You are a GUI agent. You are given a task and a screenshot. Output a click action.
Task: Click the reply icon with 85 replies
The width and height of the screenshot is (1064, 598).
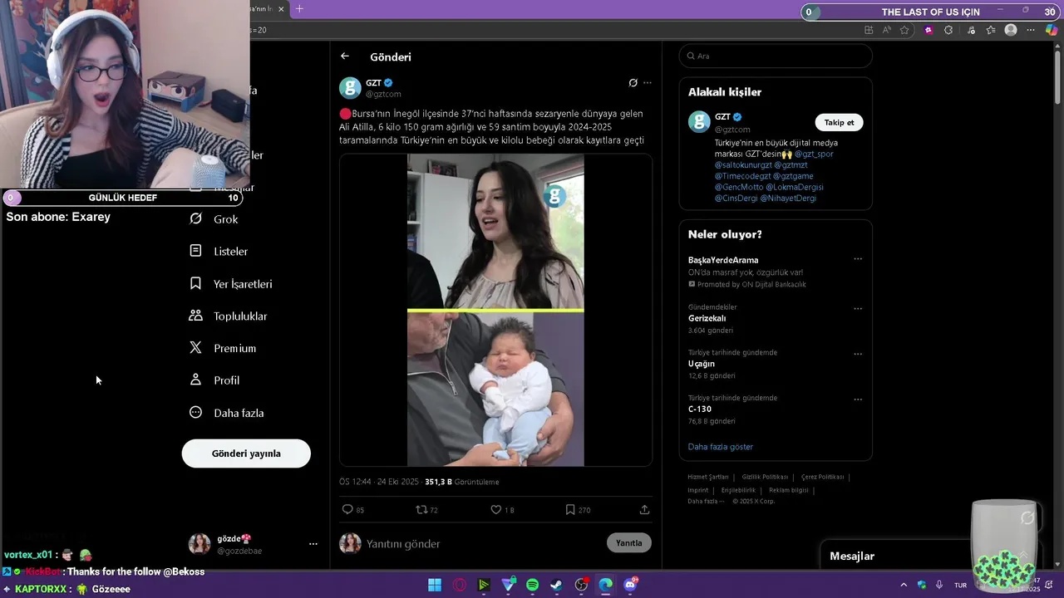click(347, 509)
